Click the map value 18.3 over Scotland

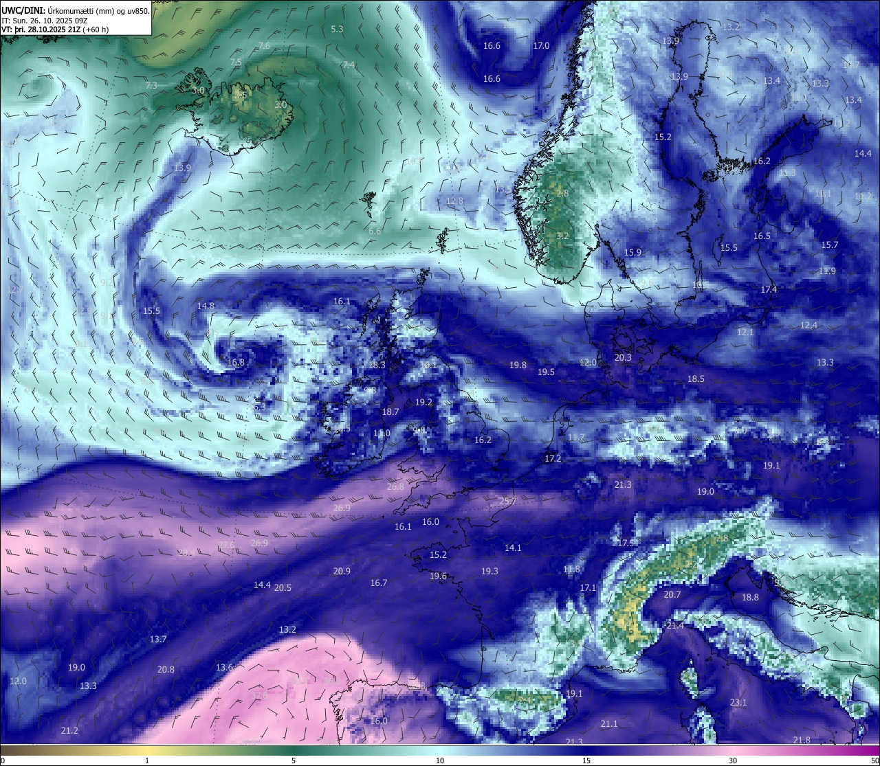(x=377, y=365)
